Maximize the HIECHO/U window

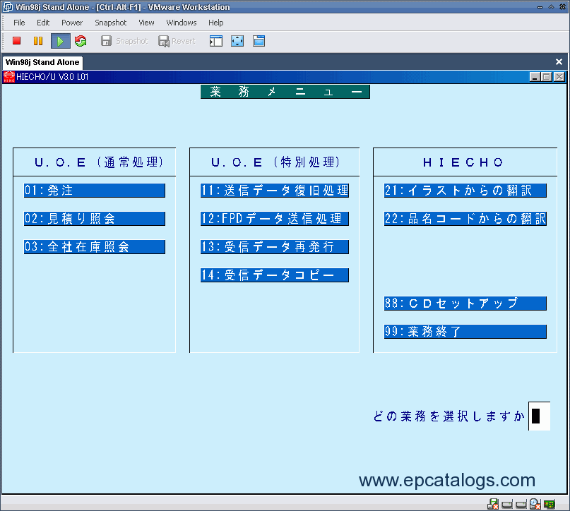[547, 77]
